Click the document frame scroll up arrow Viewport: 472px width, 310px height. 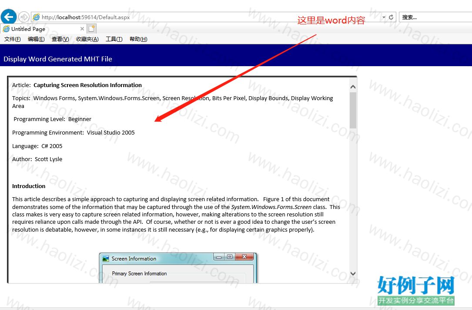pyautogui.click(x=353, y=87)
